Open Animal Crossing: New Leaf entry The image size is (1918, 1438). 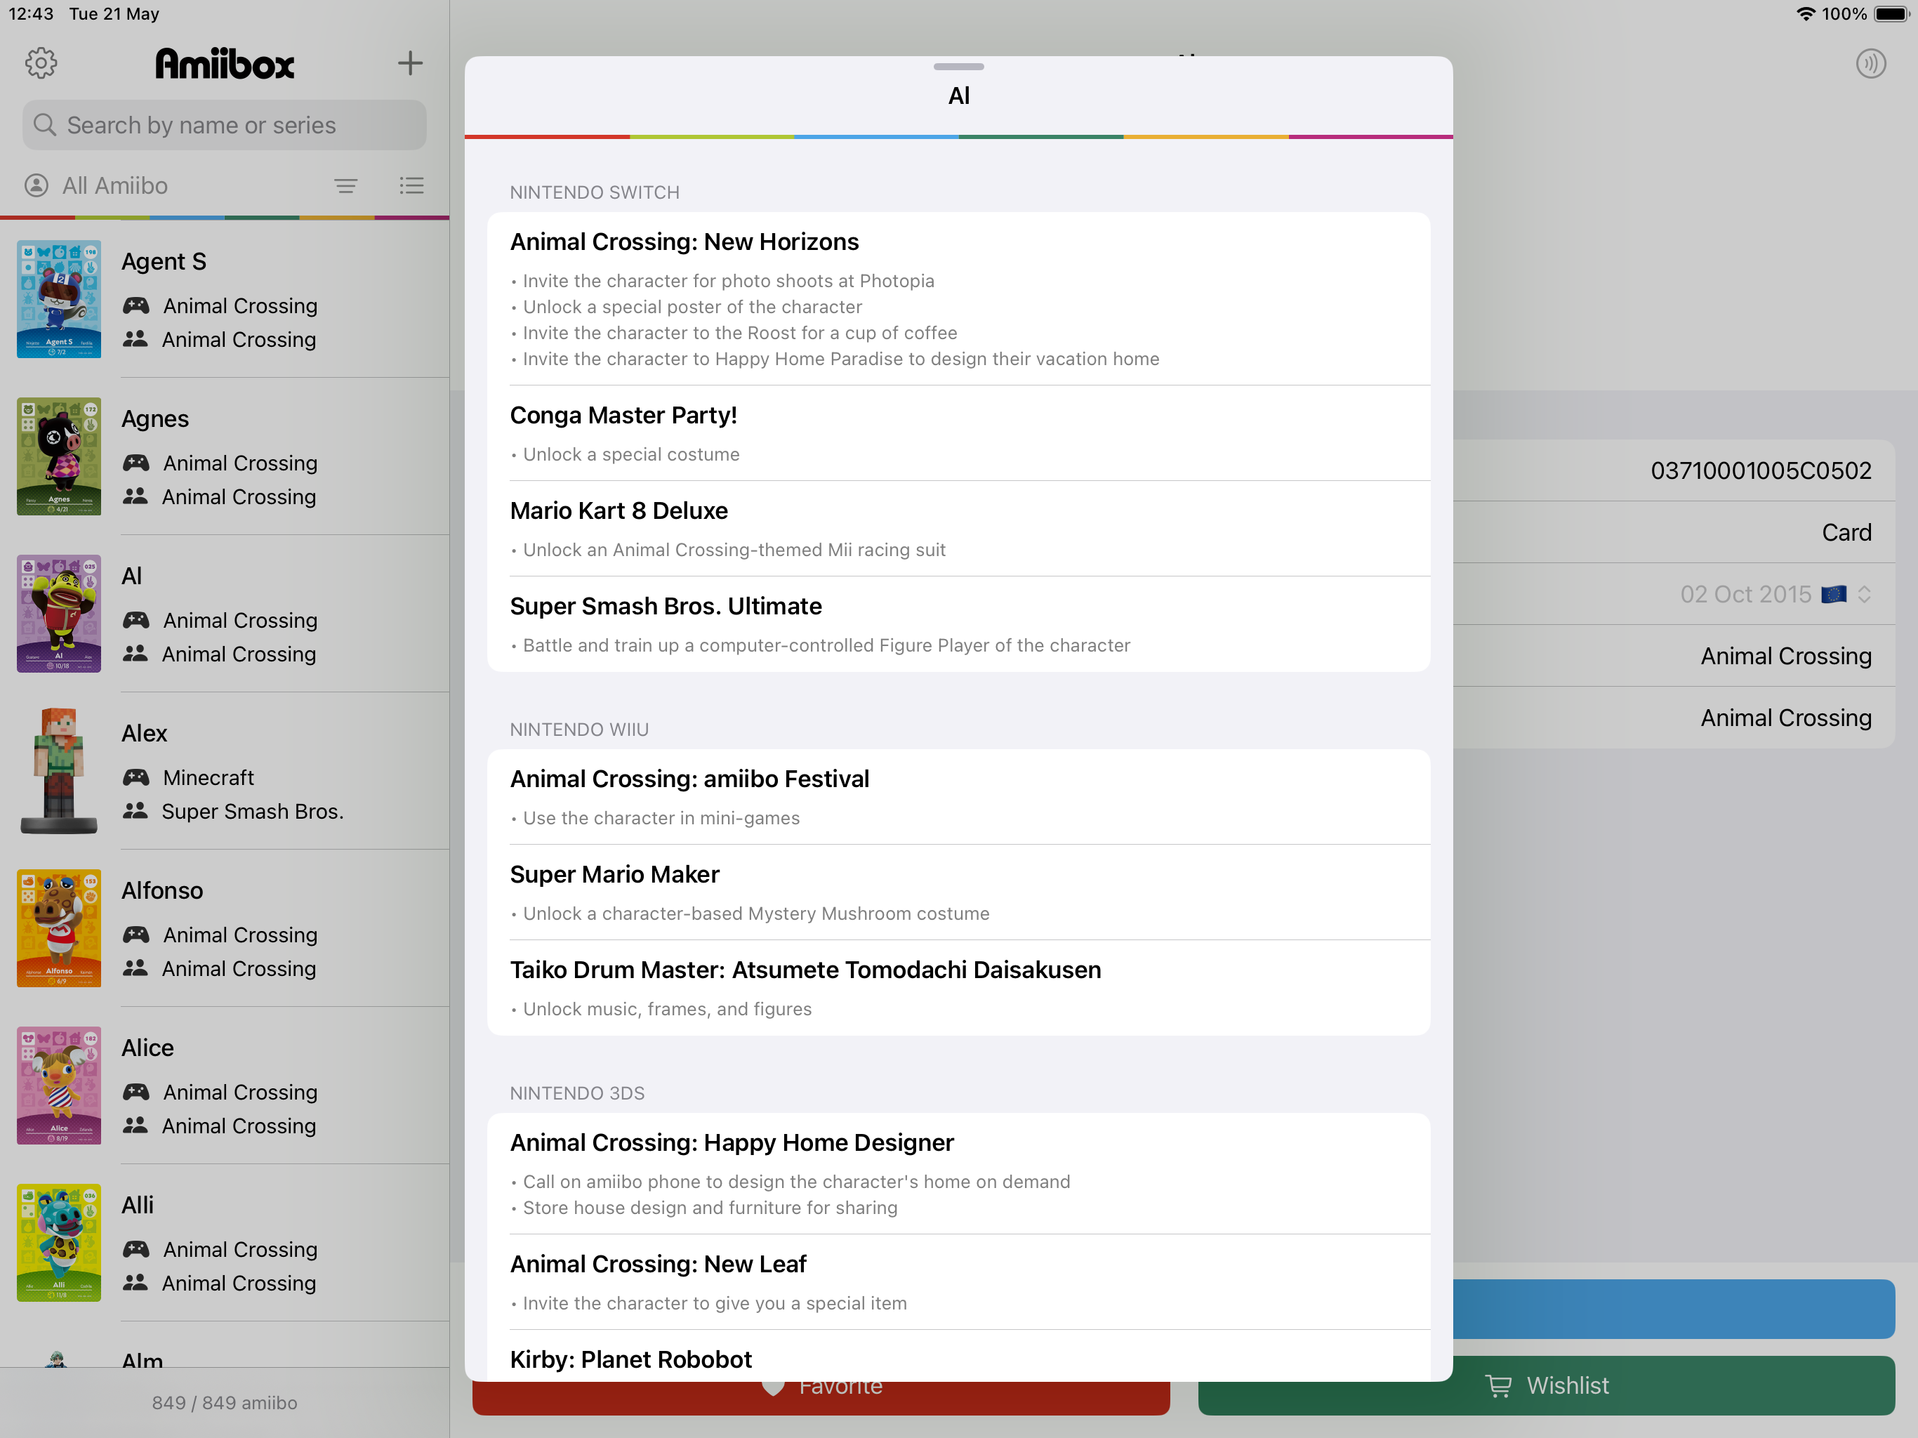tap(958, 1282)
